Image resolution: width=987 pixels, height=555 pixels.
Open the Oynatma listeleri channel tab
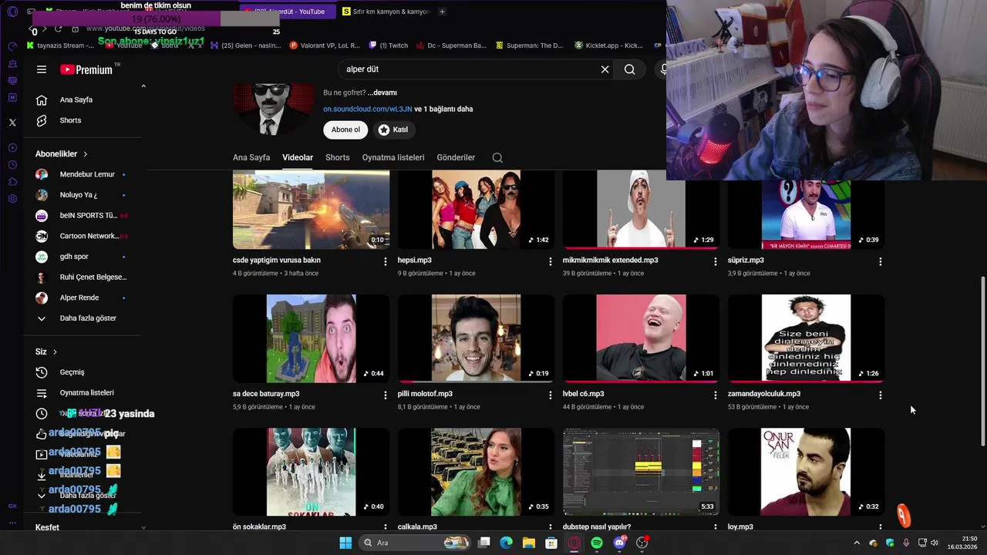[393, 157]
